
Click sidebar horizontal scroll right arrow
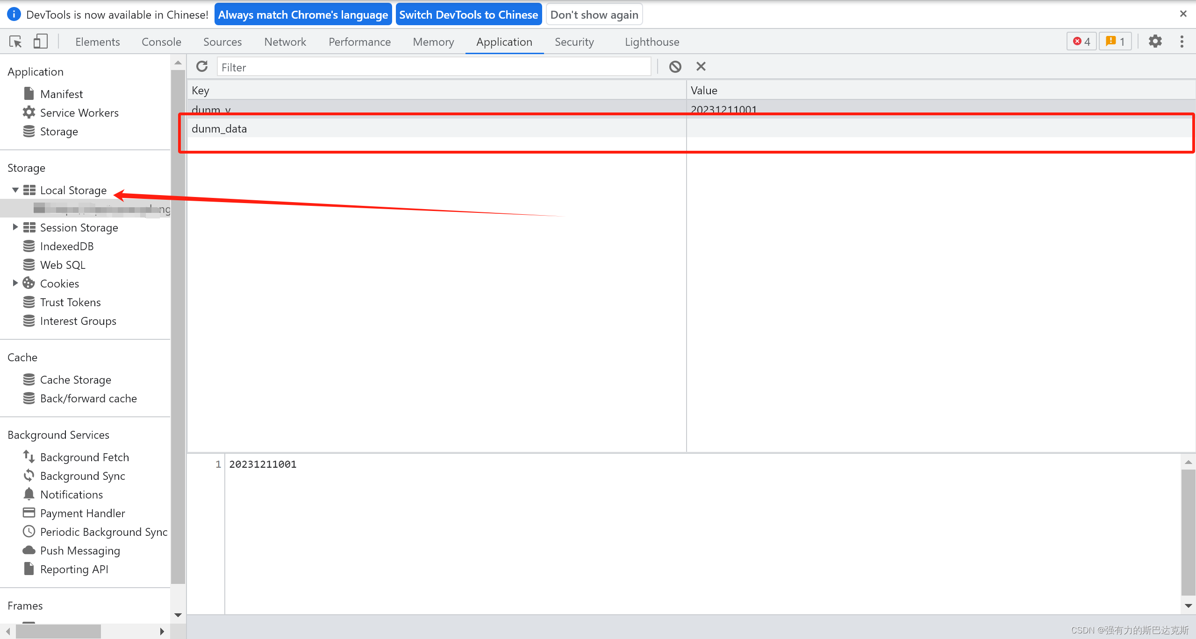(162, 631)
